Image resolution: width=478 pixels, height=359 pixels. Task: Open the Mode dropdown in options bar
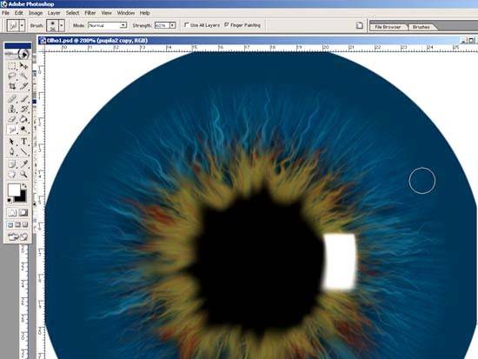[x=108, y=25]
